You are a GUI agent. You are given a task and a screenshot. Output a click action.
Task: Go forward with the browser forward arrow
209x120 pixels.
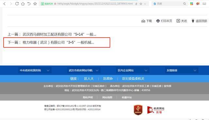click(11, 4)
